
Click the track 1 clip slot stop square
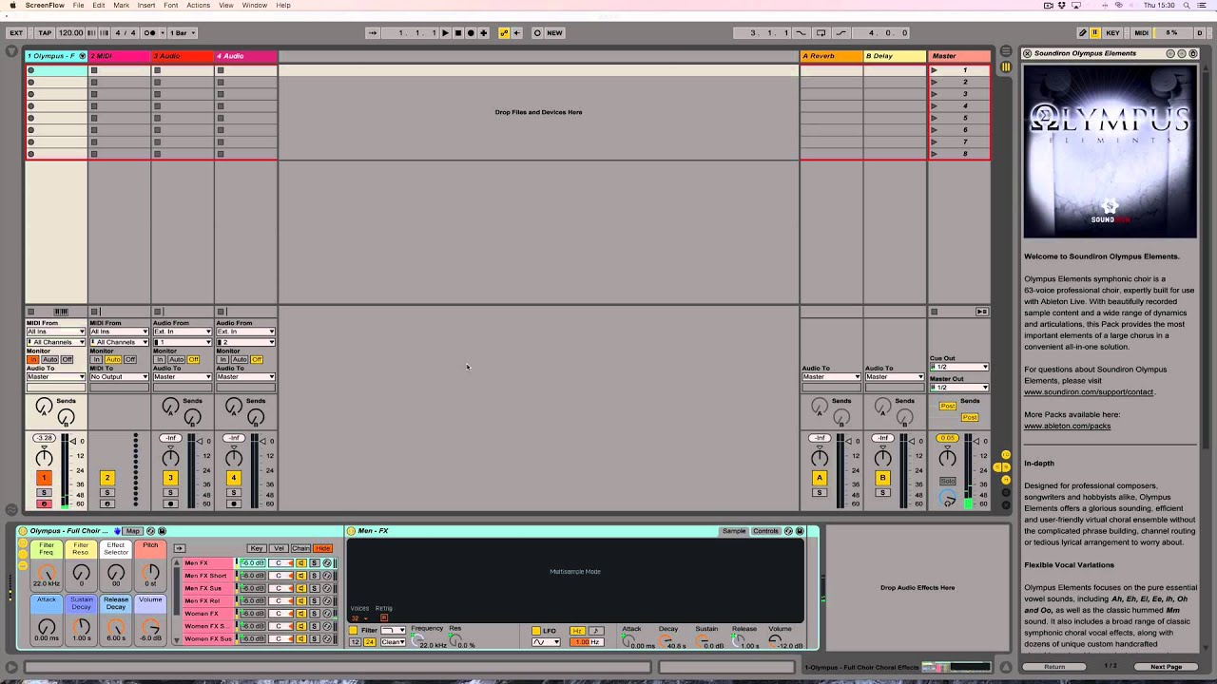30,312
